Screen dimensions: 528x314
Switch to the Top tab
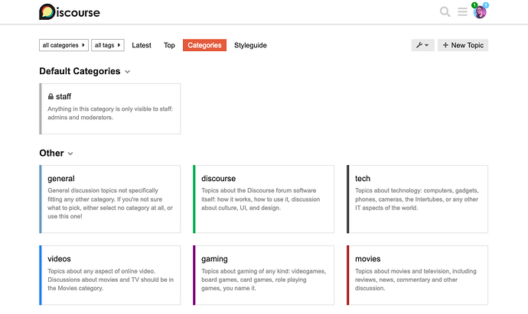[169, 45]
